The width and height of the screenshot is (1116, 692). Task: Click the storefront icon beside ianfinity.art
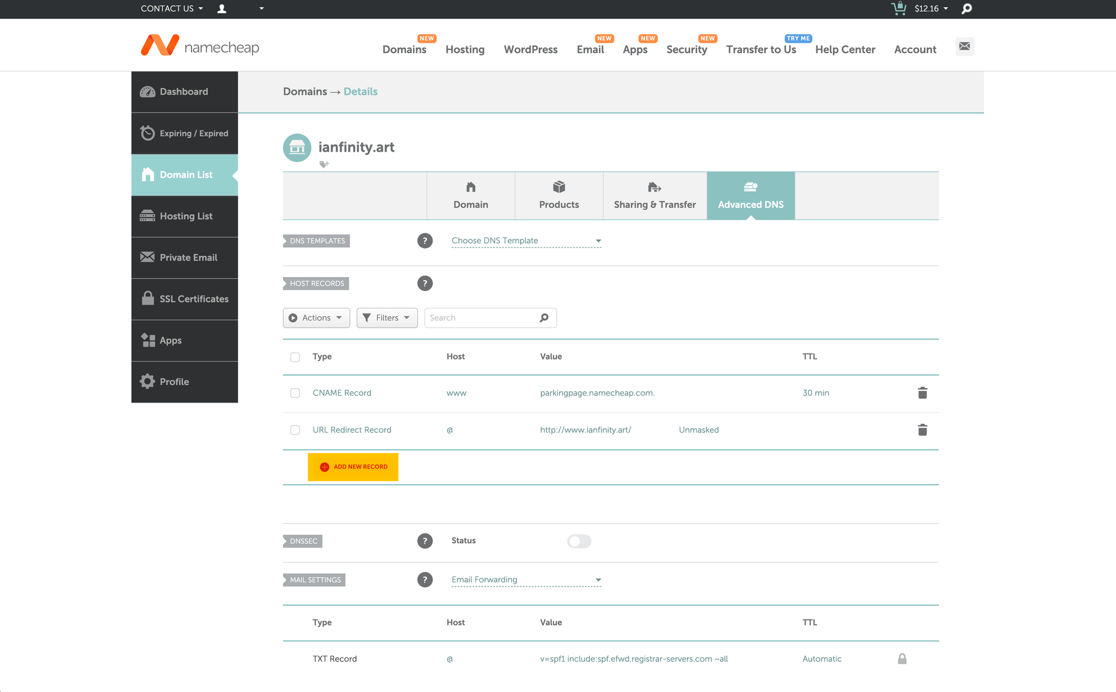[x=297, y=147]
